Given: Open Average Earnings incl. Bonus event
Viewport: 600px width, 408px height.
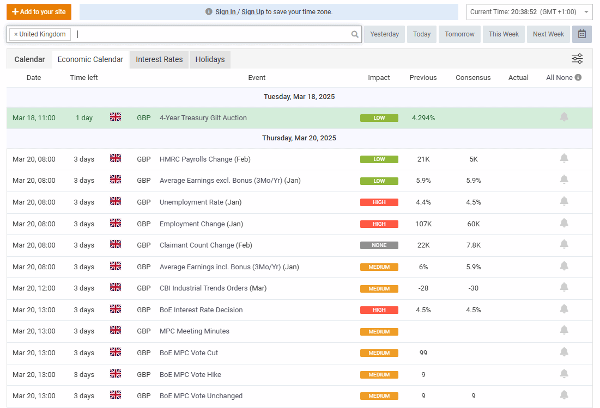Looking at the screenshot, I should coord(229,267).
